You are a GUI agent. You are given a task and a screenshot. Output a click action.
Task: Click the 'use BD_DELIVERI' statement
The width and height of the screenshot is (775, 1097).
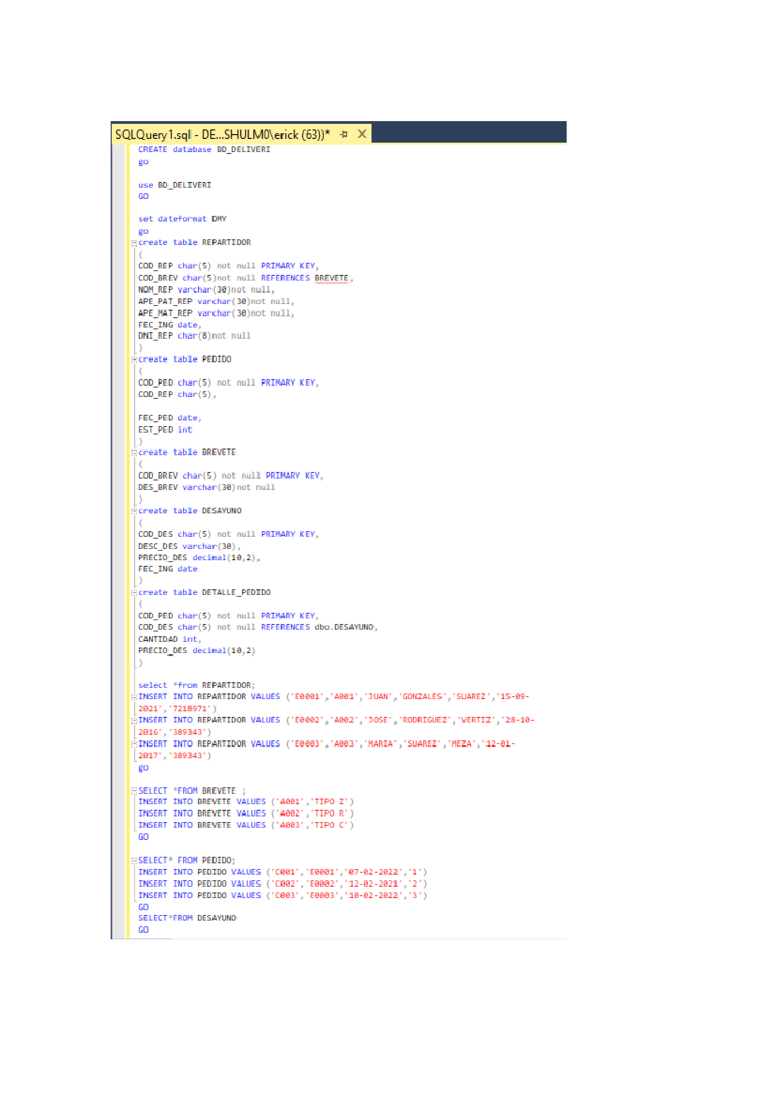click(x=174, y=185)
